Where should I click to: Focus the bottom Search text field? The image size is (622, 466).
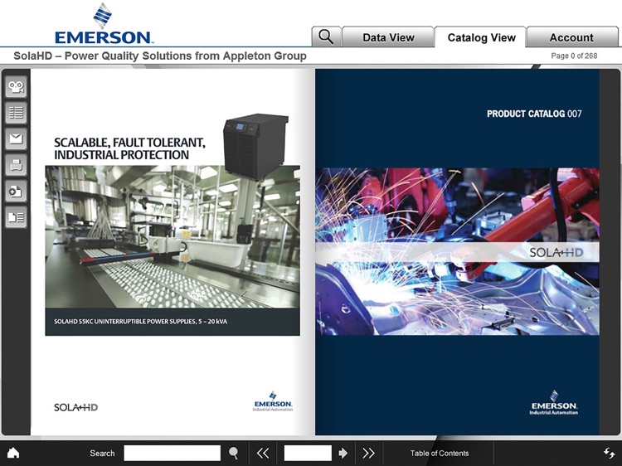click(173, 453)
